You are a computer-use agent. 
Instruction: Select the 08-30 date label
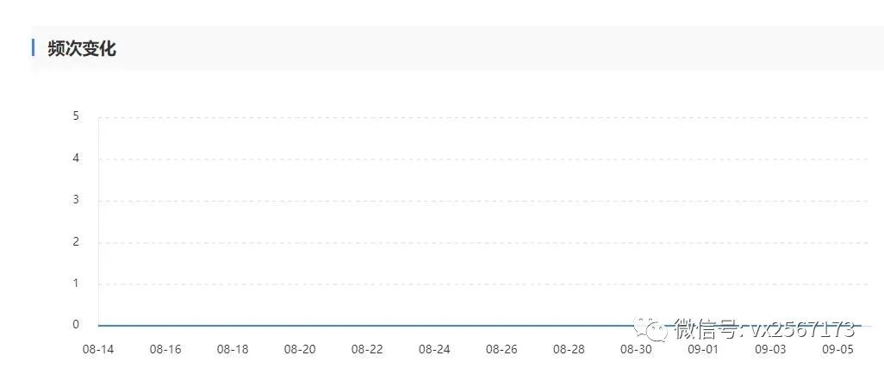pos(636,349)
